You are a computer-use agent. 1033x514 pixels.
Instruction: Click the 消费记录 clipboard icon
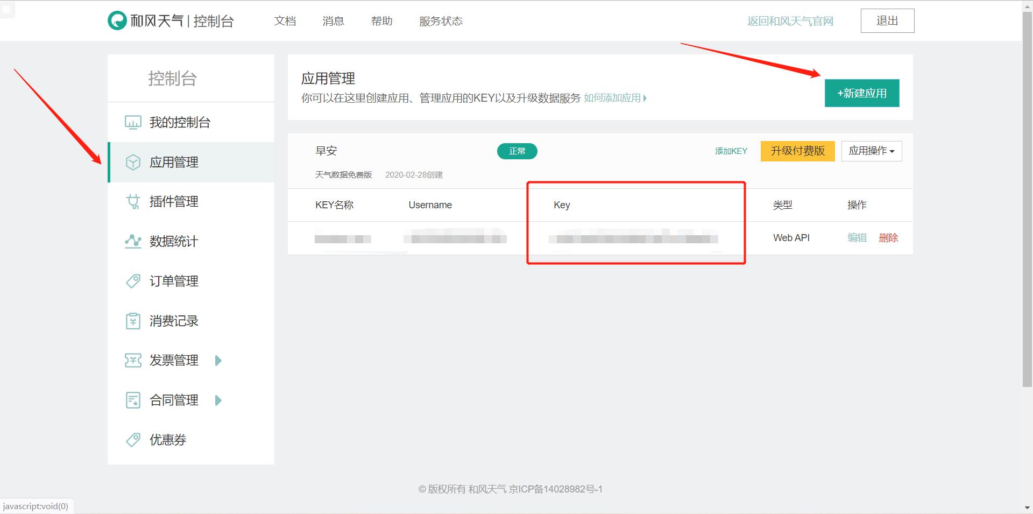click(133, 321)
